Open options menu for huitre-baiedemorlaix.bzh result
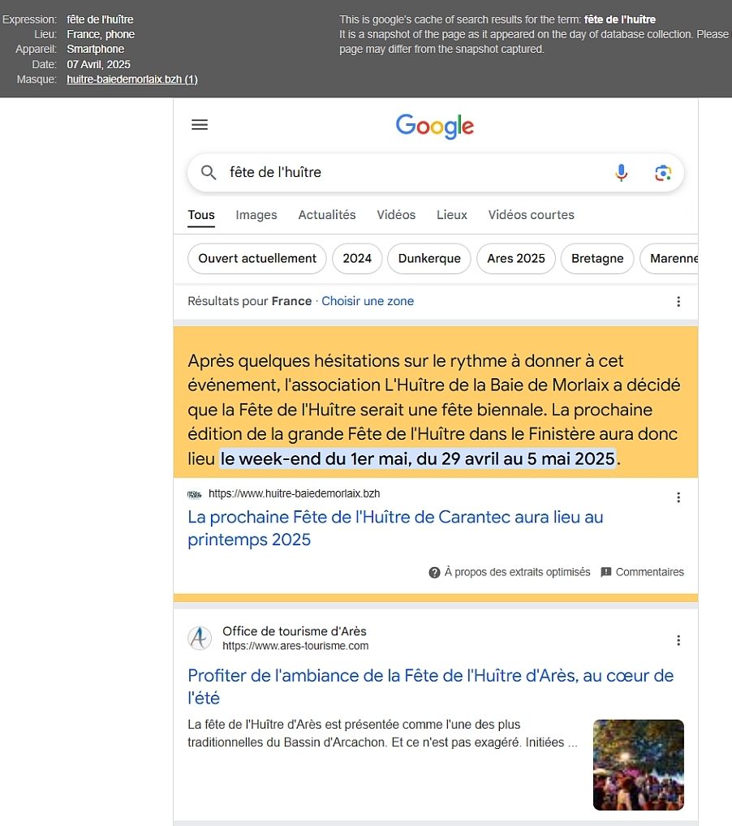 678,497
